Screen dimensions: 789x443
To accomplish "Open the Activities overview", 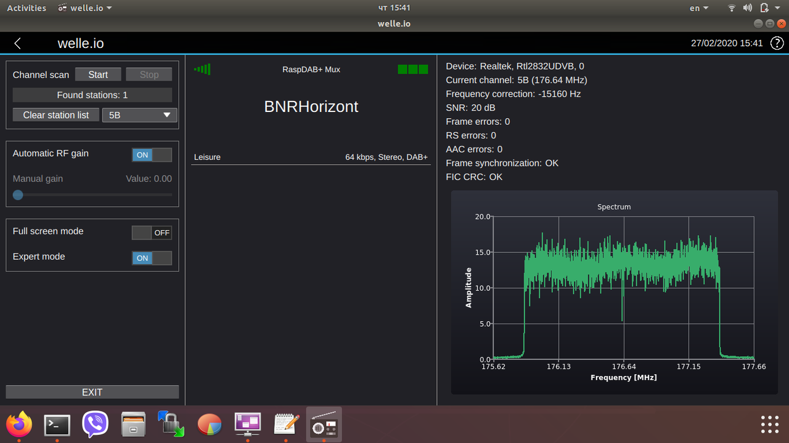I will point(27,8).
